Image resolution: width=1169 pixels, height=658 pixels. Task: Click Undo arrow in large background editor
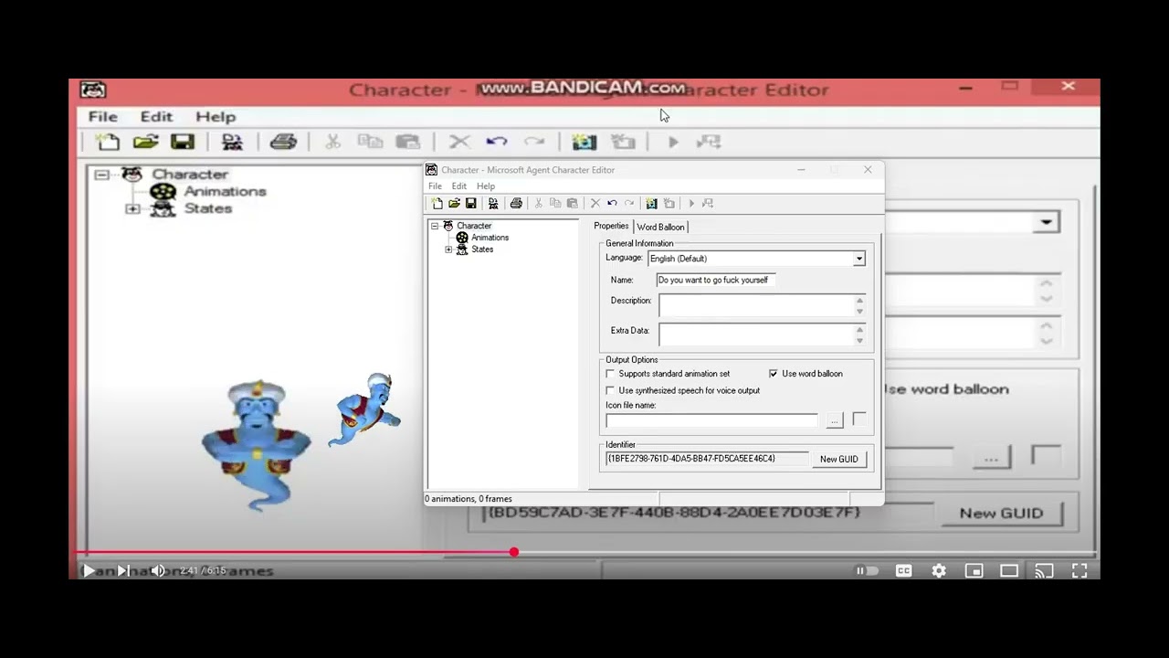(x=497, y=142)
